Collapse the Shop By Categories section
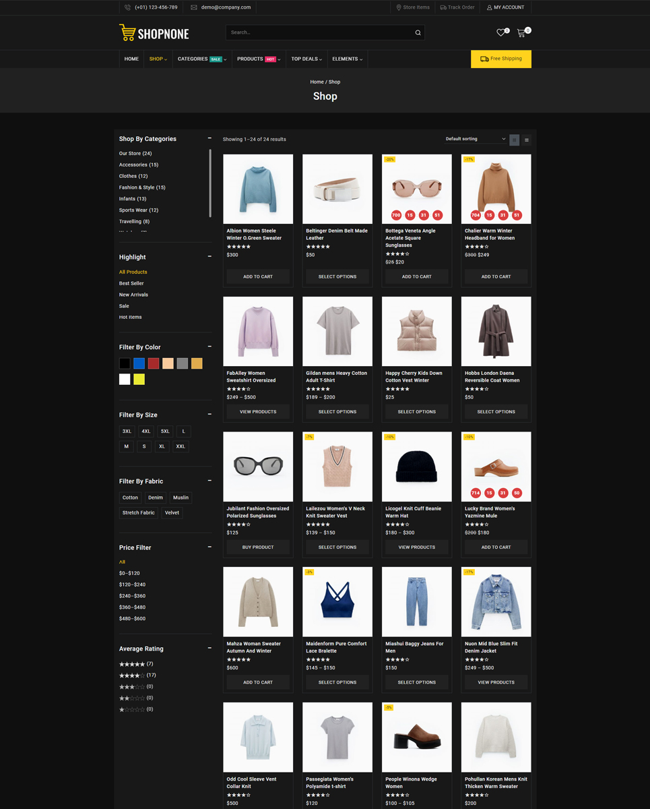Image resolution: width=650 pixels, height=809 pixels. tap(209, 138)
